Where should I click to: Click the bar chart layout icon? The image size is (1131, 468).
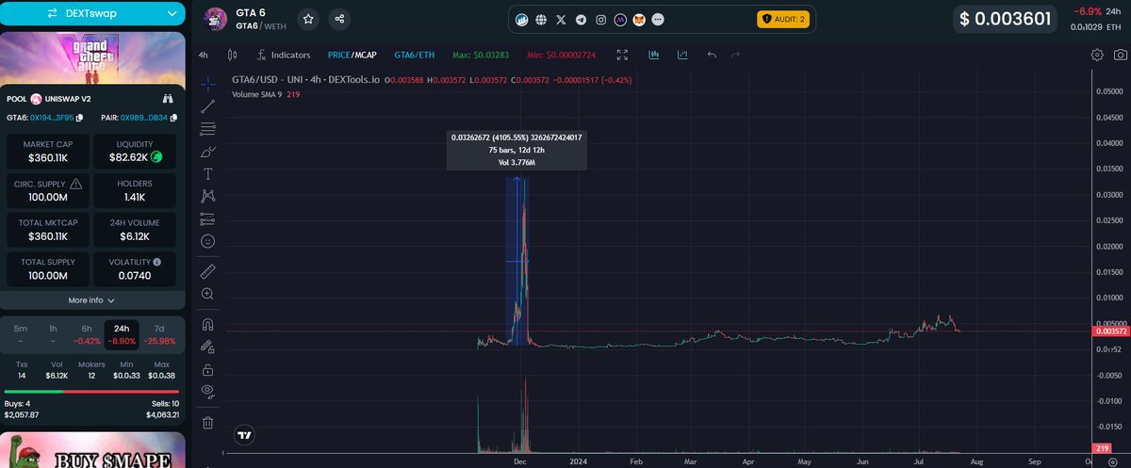(654, 56)
